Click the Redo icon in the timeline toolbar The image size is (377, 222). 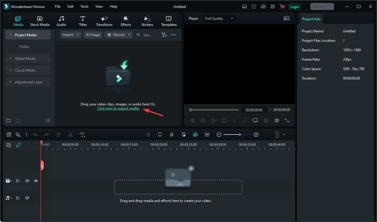pyautogui.click(x=47, y=135)
